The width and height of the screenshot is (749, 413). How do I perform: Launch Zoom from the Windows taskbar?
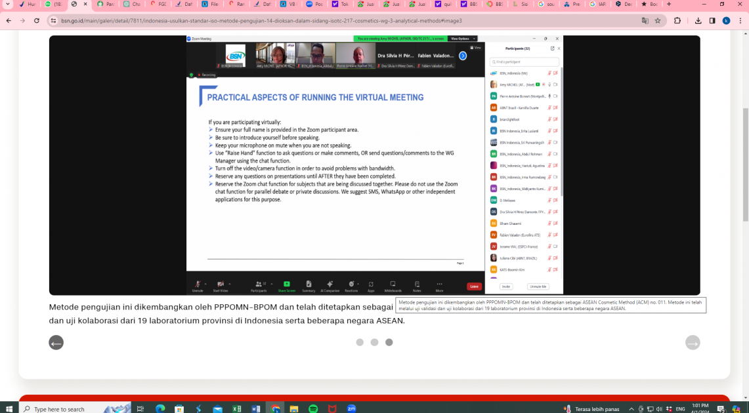(351, 408)
